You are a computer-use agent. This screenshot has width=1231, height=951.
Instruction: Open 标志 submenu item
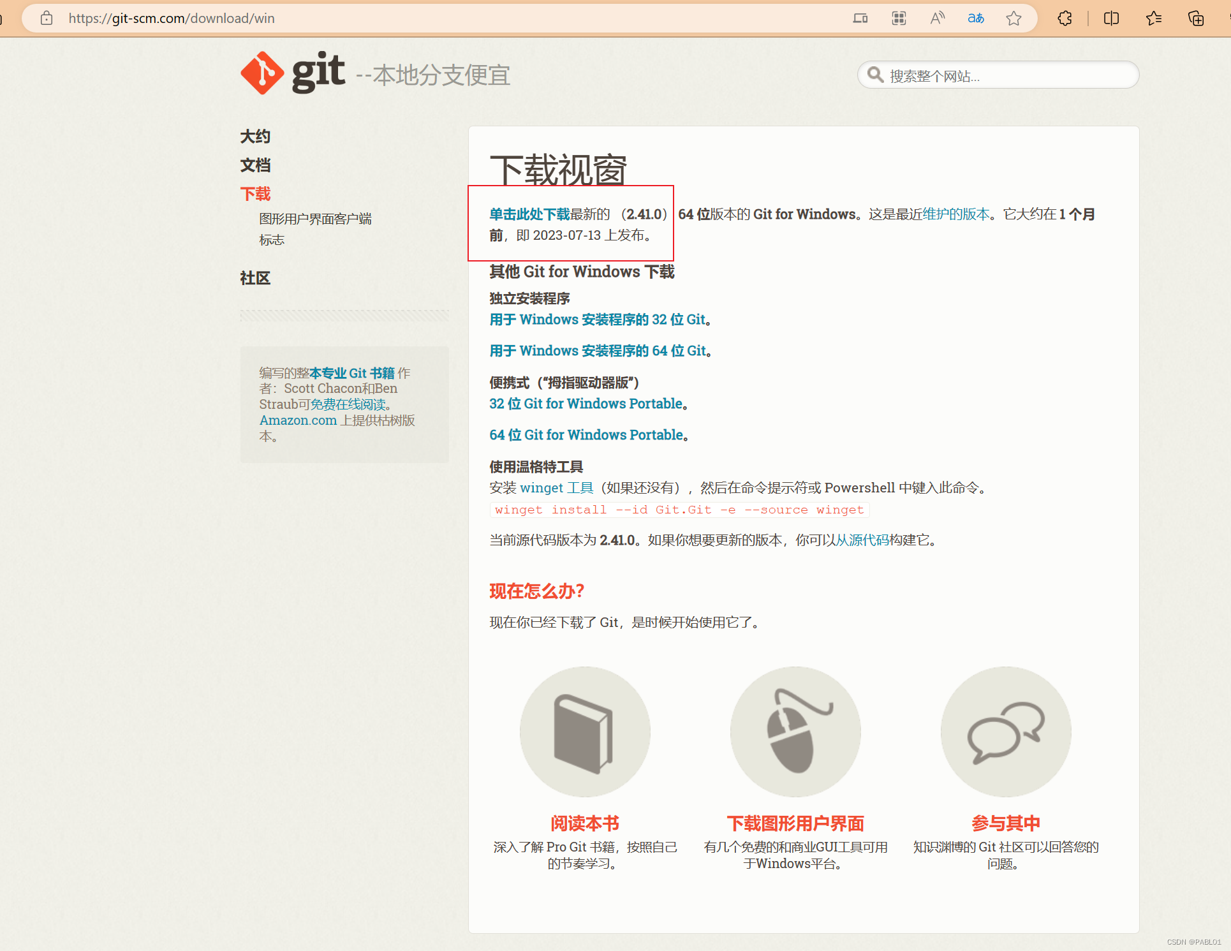tap(272, 240)
